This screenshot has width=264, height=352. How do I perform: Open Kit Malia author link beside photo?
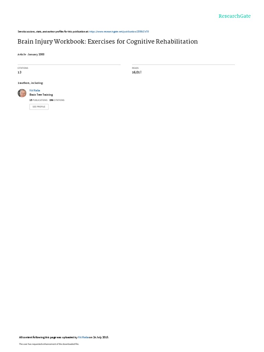[x=35, y=90]
